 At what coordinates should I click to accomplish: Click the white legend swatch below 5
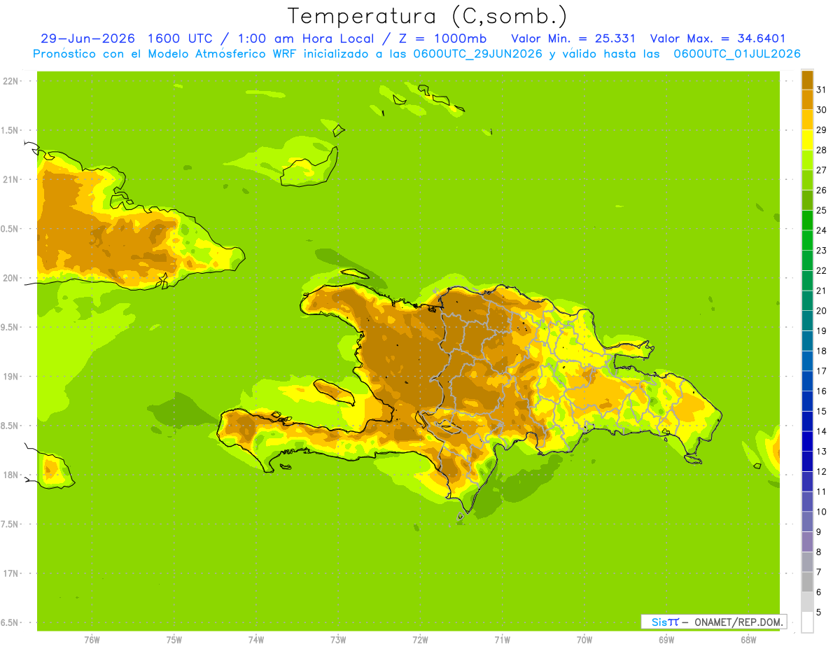807,622
